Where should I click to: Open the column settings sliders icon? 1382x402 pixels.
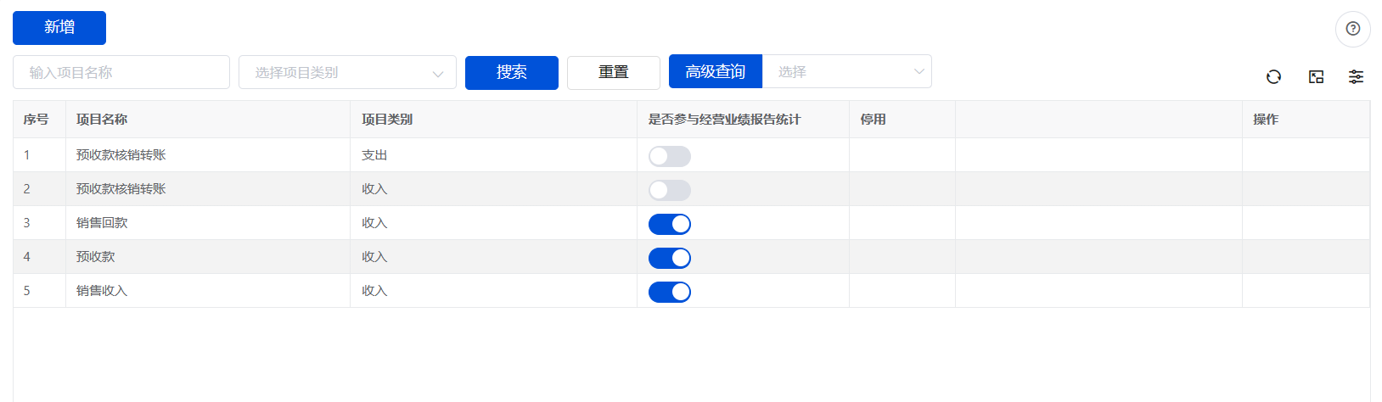coord(1356,77)
